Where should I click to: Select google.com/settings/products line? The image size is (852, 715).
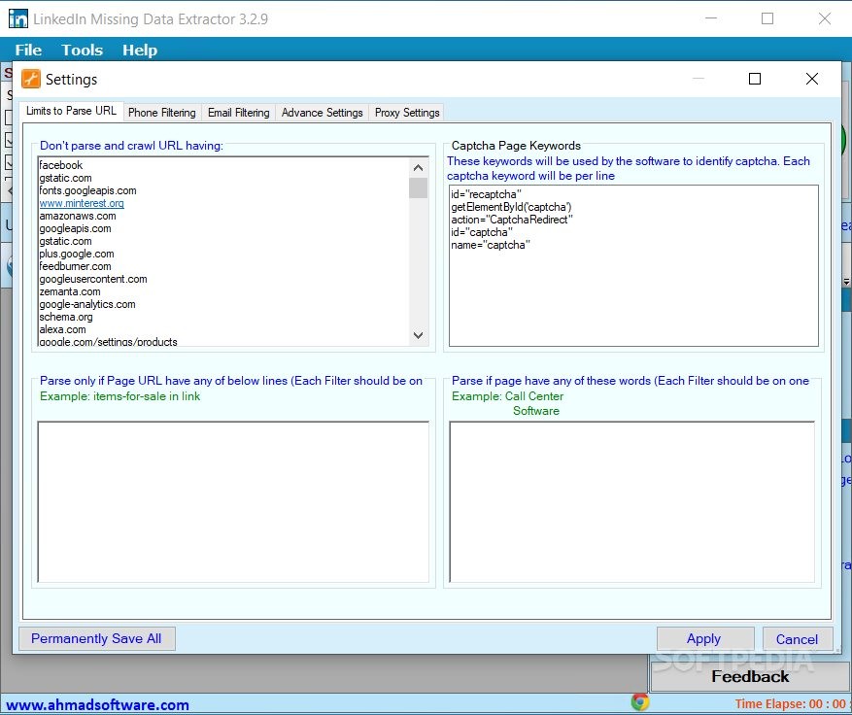(108, 341)
